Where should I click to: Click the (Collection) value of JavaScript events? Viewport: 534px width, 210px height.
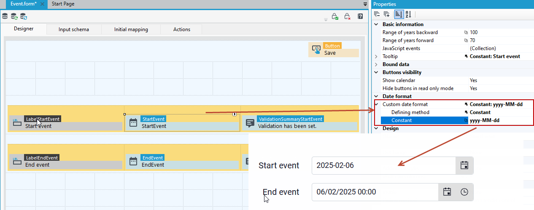click(x=483, y=48)
